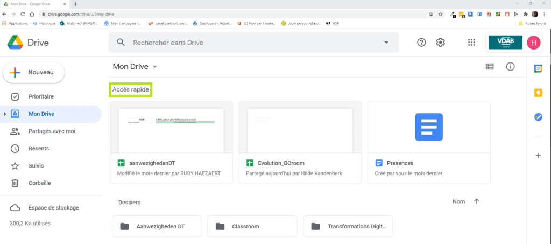Open Google Drive help menu
This screenshot has width=551, height=244.
(x=421, y=43)
